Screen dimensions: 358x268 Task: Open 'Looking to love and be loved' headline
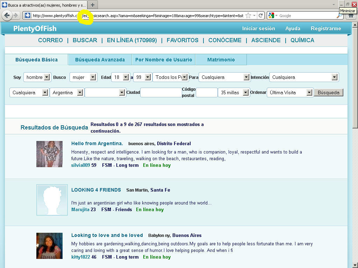click(x=107, y=235)
